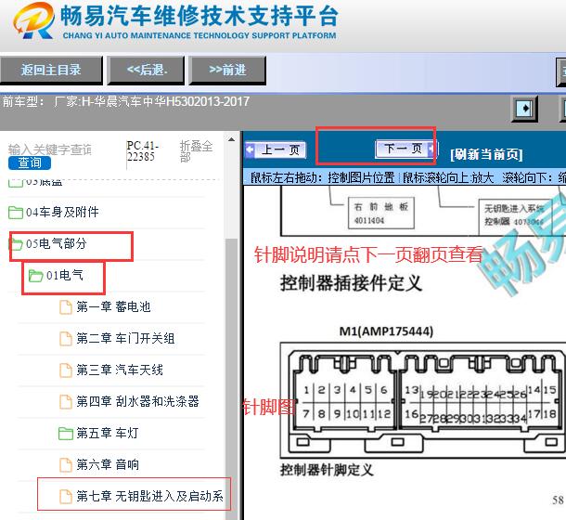
Task: Click PC.41-22385 text
Action: pos(143,151)
